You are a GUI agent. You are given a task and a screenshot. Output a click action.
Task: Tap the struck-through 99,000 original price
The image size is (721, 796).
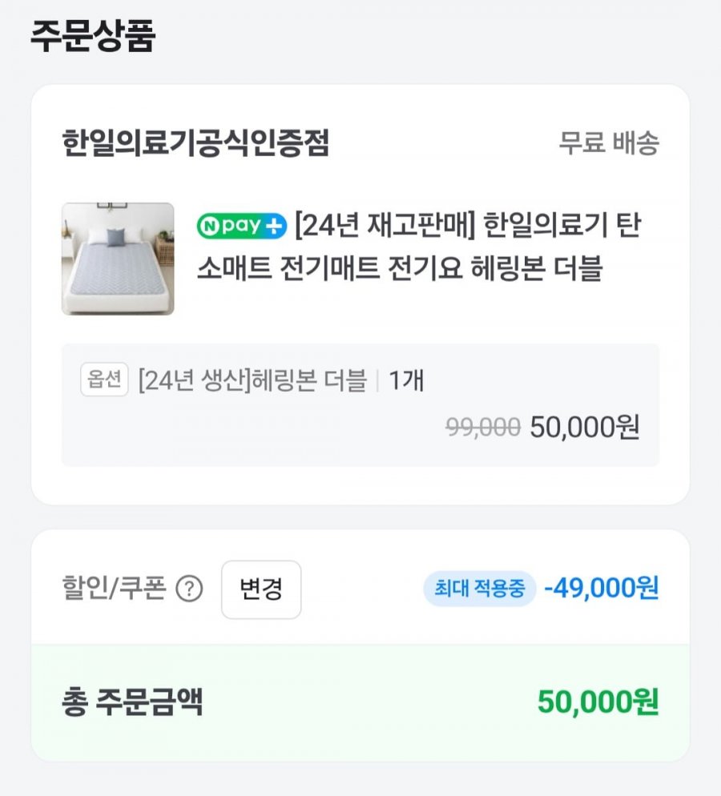click(482, 428)
